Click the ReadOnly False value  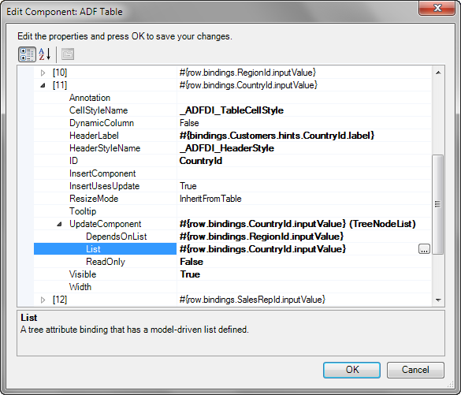click(x=191, y=262)
